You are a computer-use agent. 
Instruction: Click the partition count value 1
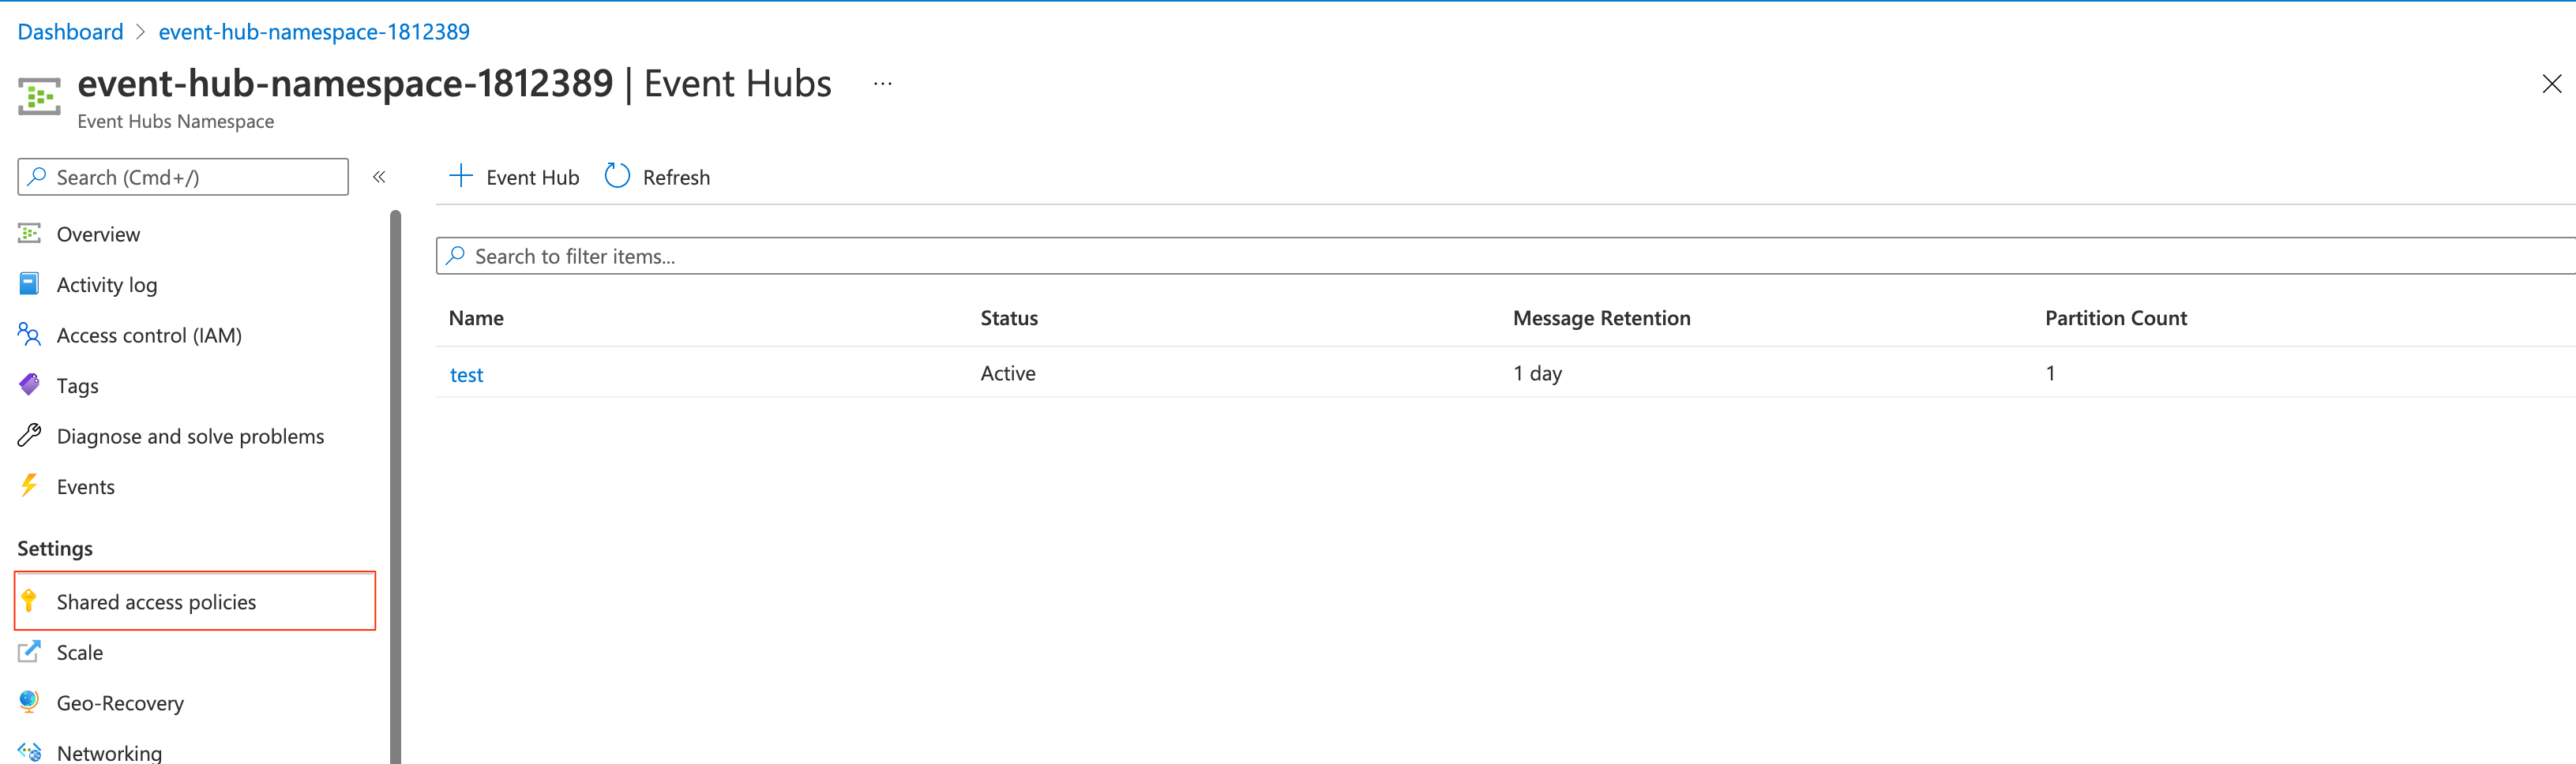point(2050,373)
